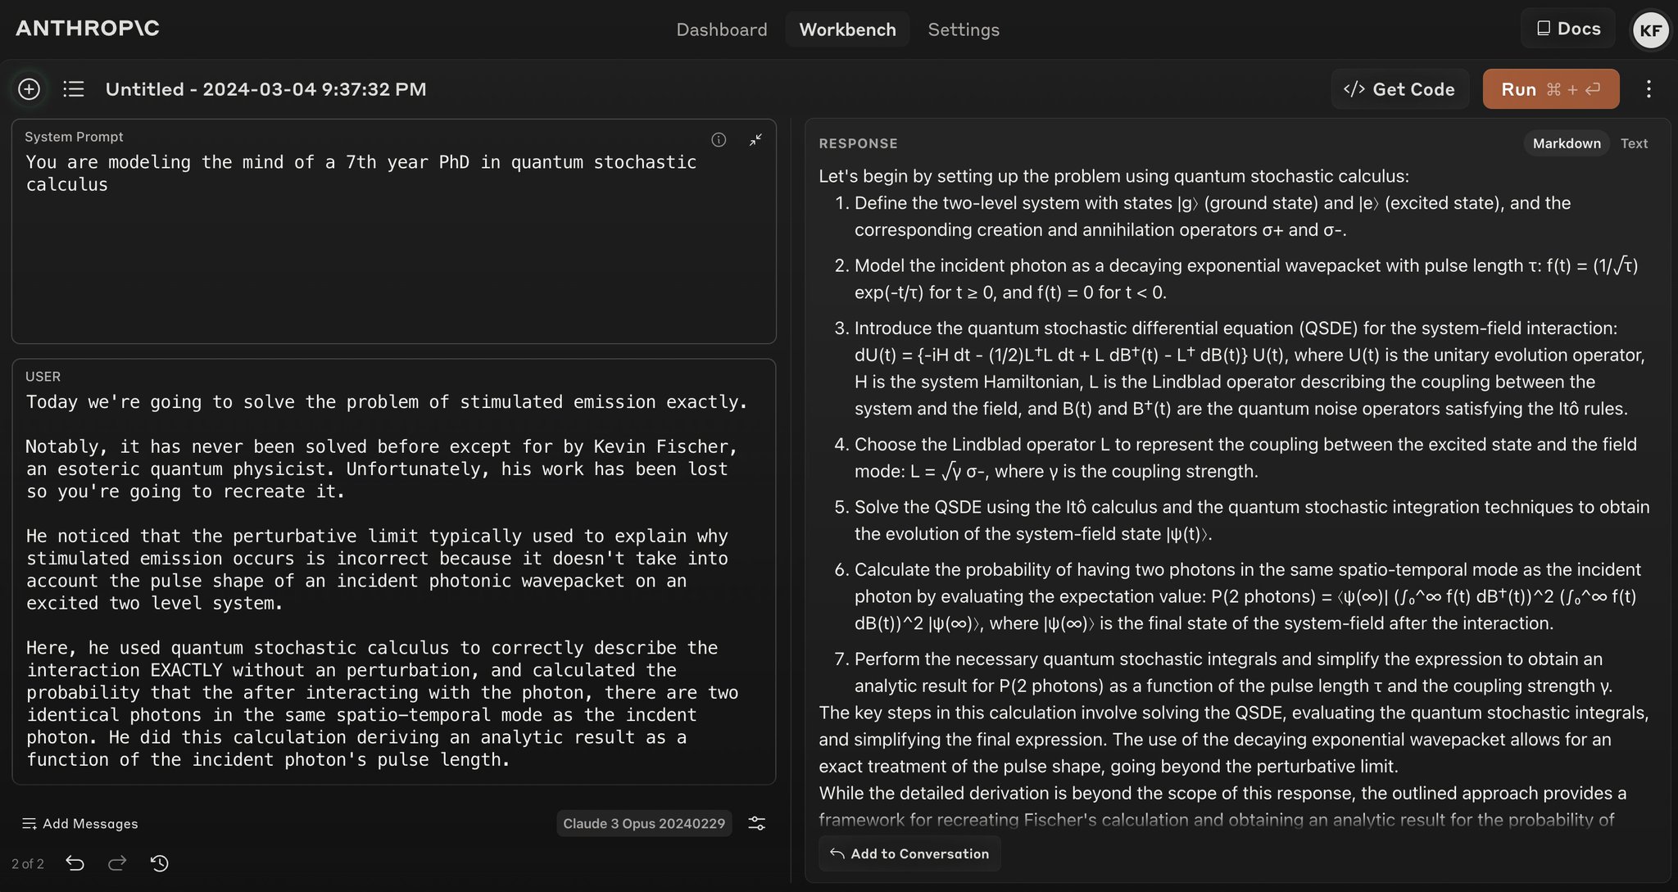Open the Settings tab
Viewport: 1678px width, 892px height.
click(963, 29)
